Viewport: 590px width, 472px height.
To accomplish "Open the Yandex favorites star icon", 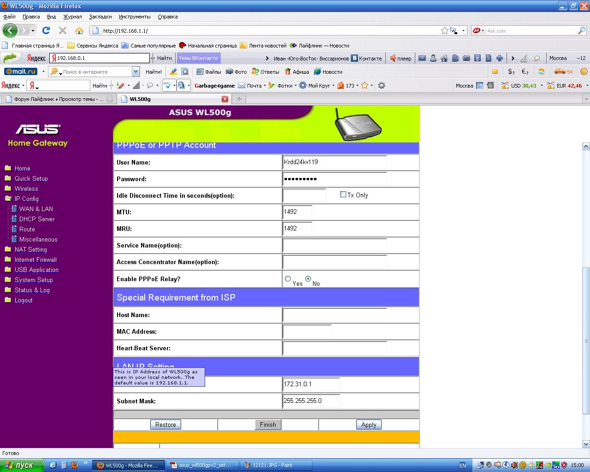I will [x=365, y=85].
